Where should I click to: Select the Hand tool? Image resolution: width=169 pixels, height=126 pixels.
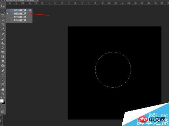tap(3, 89)
